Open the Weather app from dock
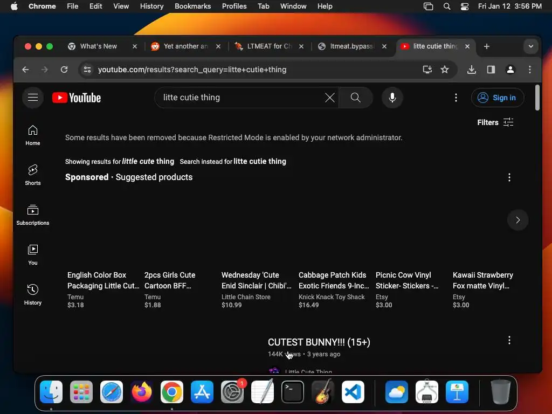552x414 pixels. point(397,392)
